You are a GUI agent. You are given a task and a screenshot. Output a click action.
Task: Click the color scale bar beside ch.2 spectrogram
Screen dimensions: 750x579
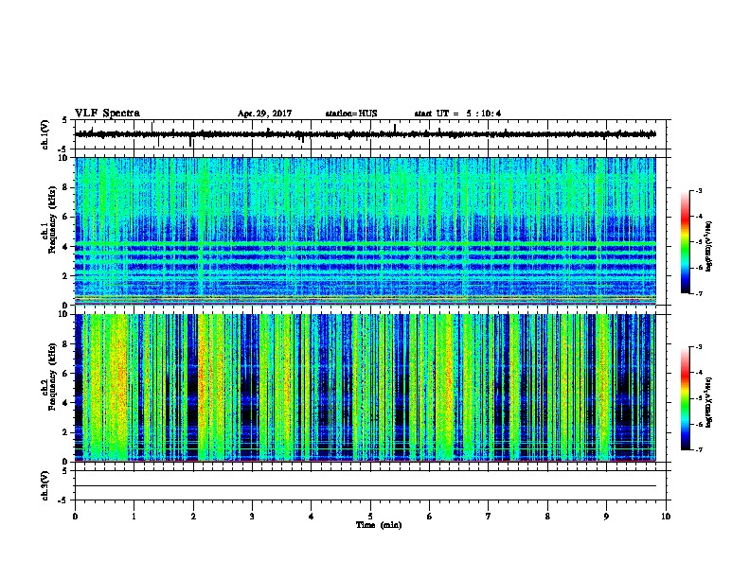pyautogui.click(x=685, y=398)
